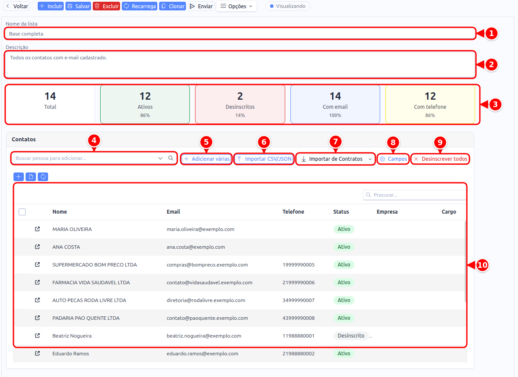Image resolution: width=518 pixels, height=377 pixels.
Task: Sort by the Email column header
Action: click(173, 212)
